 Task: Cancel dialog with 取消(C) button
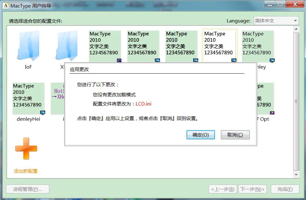235,135
